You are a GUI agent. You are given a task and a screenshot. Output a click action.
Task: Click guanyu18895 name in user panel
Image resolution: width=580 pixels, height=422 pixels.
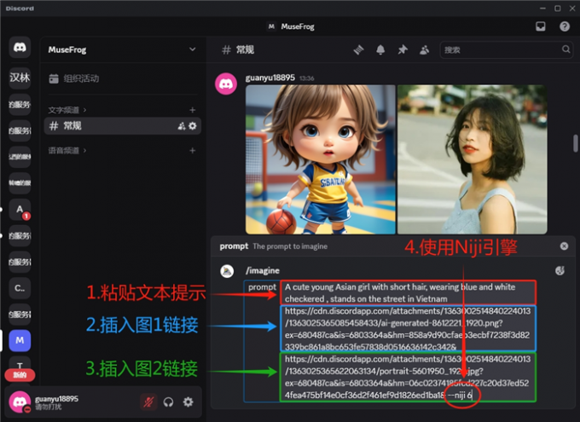point(56,399)
